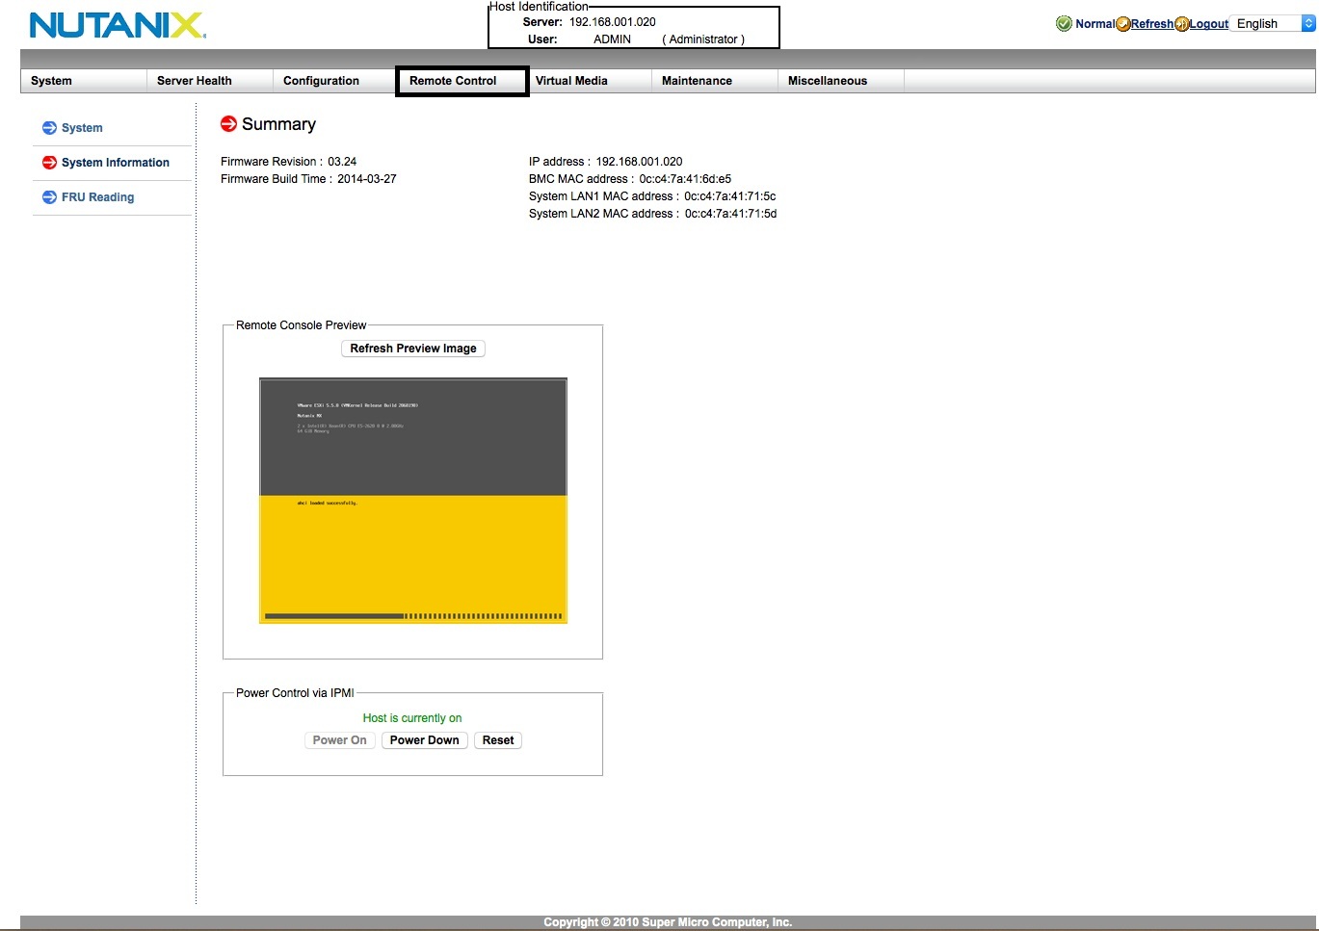Click the Reset power button
Screen dimensions: 1319x931
497,740
